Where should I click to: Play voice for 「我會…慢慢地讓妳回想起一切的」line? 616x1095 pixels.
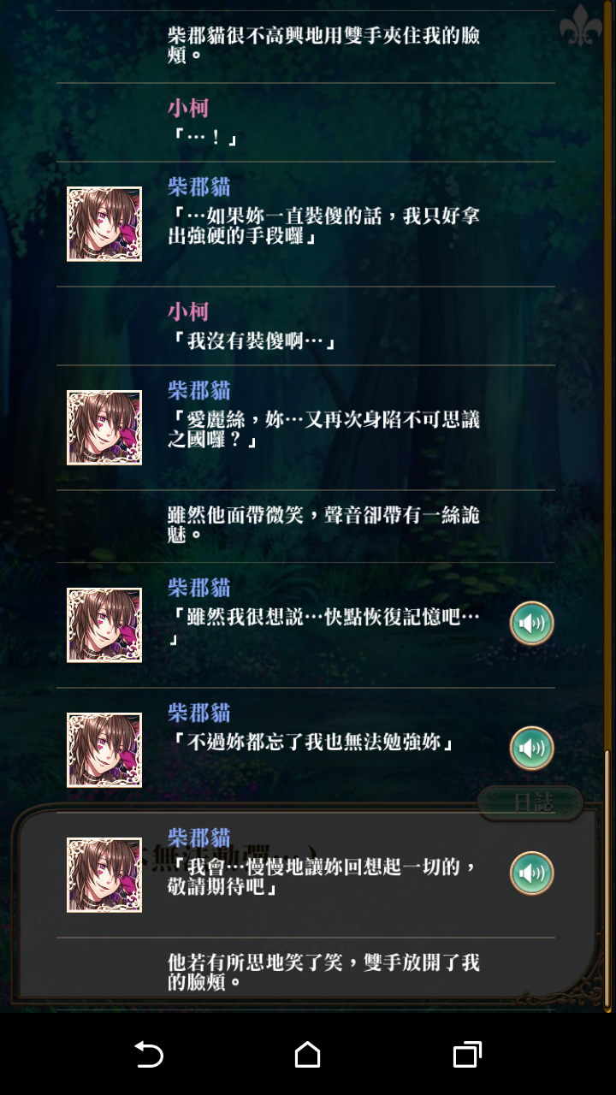coord(532,873)
